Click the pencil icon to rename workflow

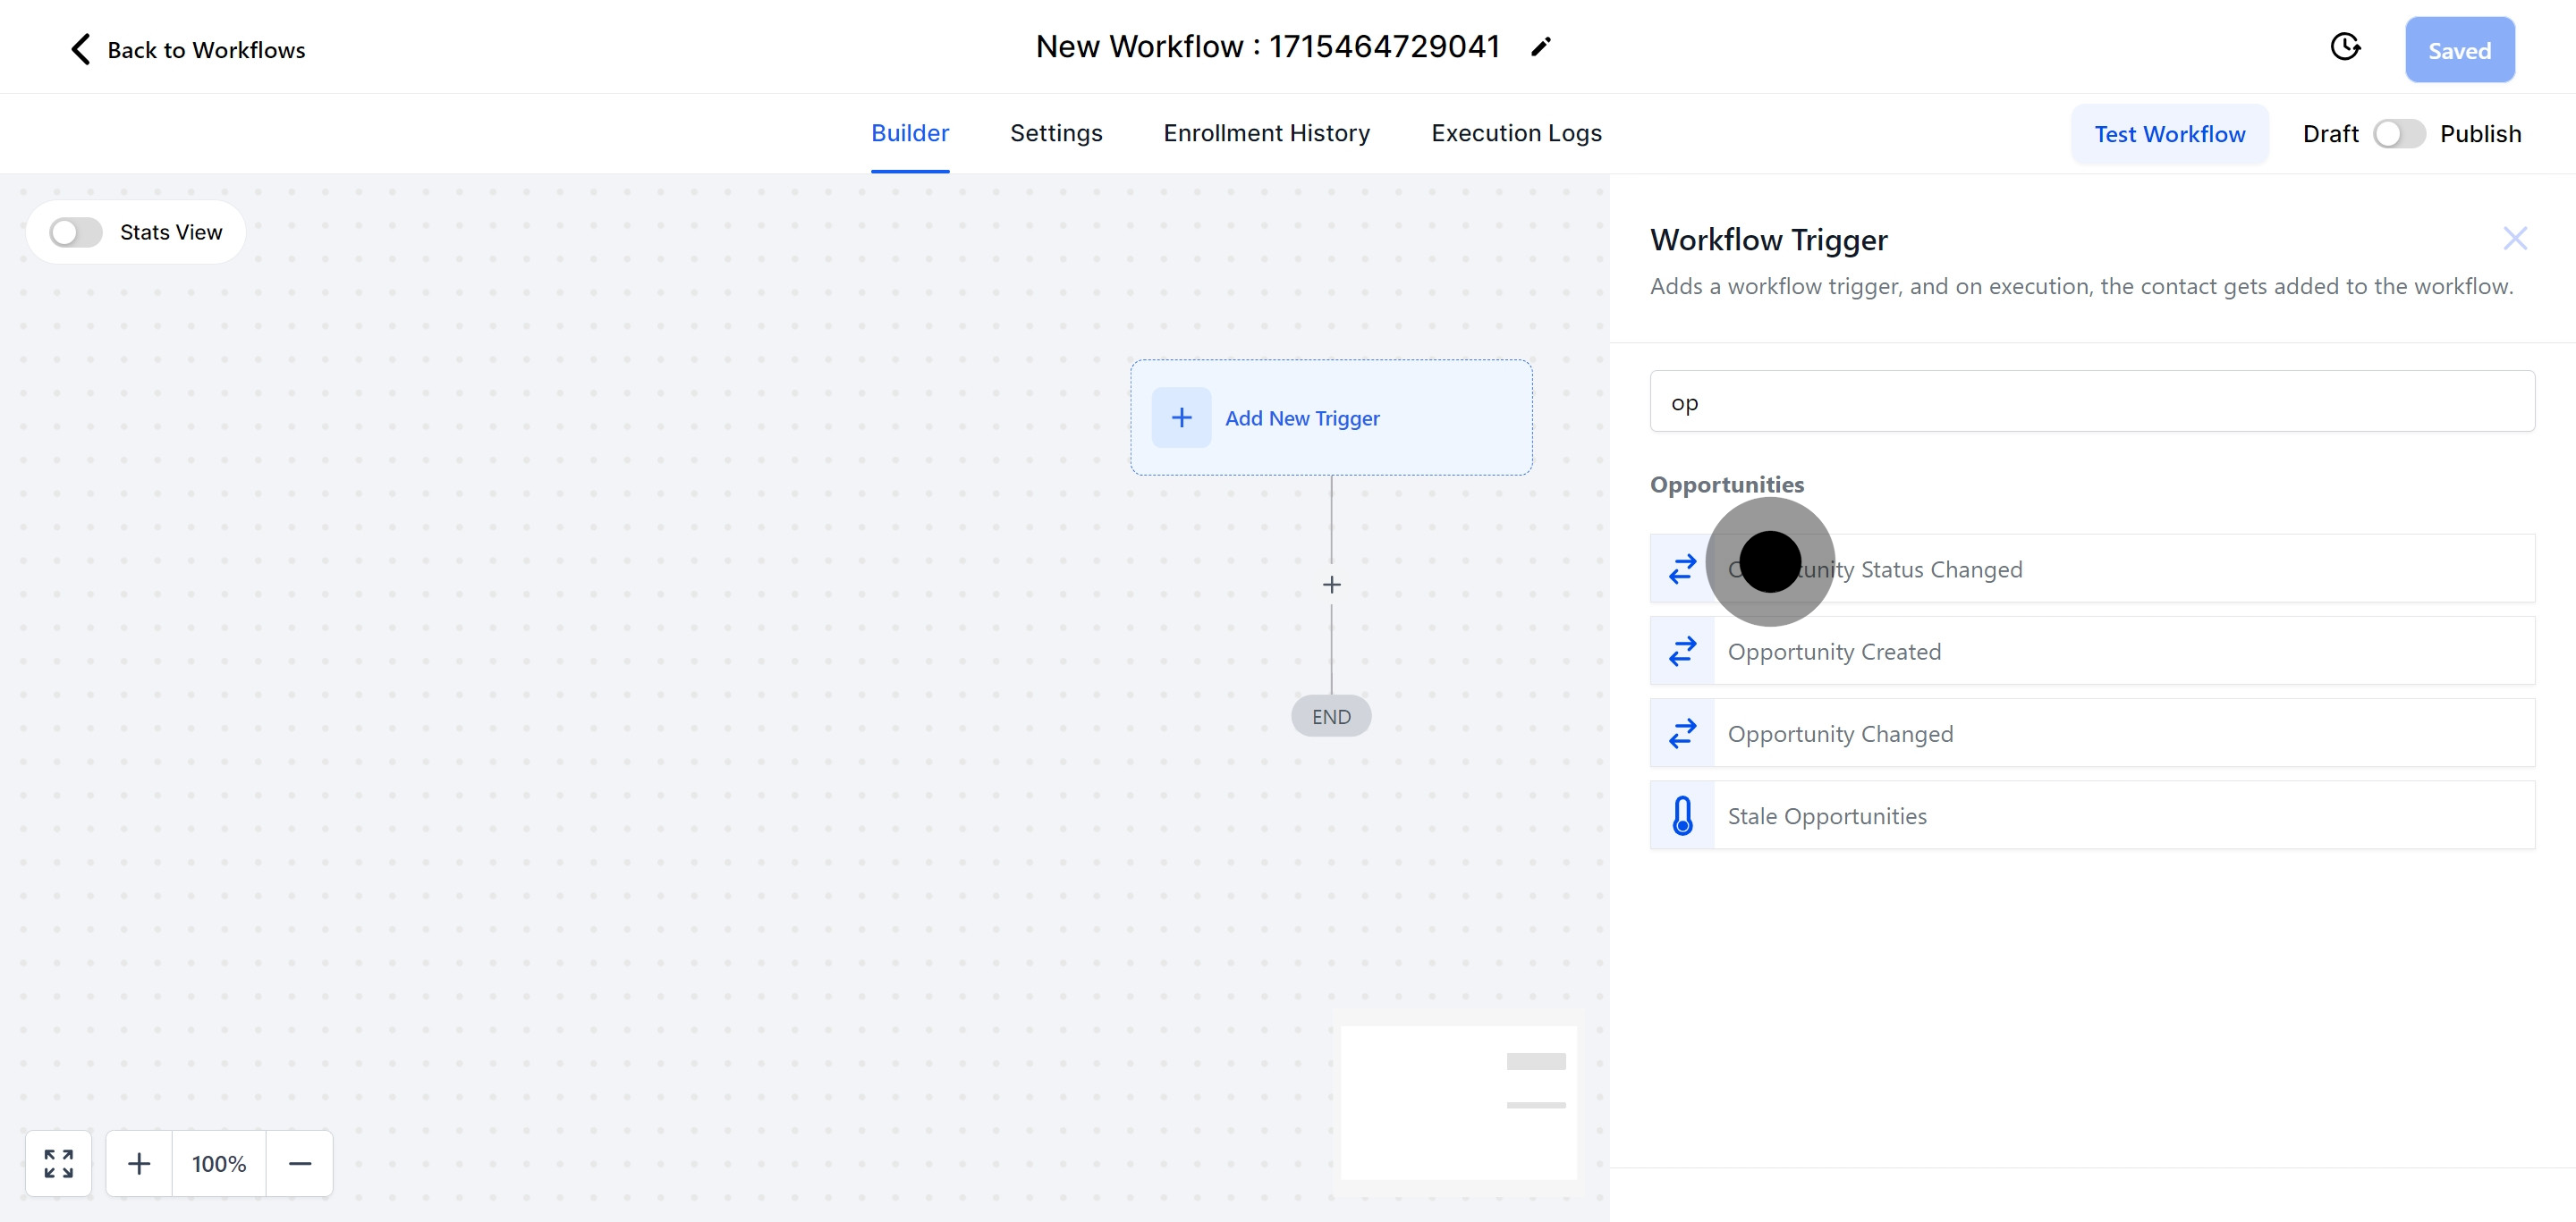coord(1541,47)
